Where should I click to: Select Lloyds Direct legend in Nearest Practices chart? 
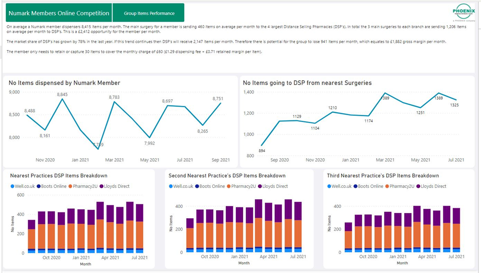pos(115,186)
